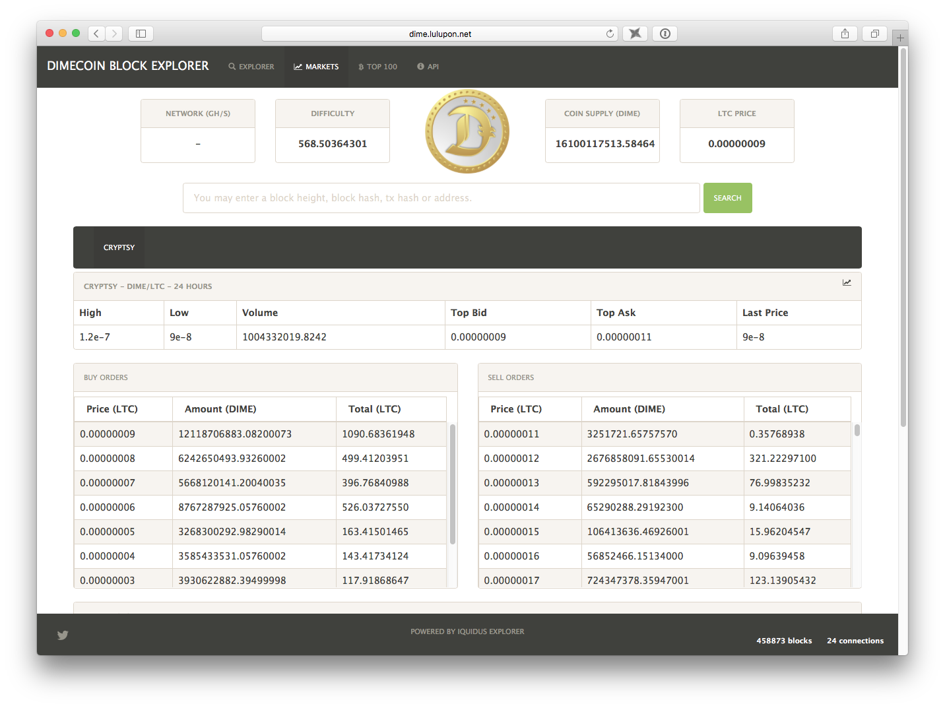Image resolution: width=945 pixels, height=708 pixels.
Task: Click sell order amount 3251721.65757570
Action: 632,434
